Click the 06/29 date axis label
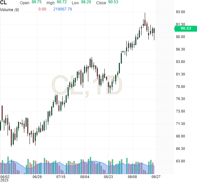 pos(37,177)
